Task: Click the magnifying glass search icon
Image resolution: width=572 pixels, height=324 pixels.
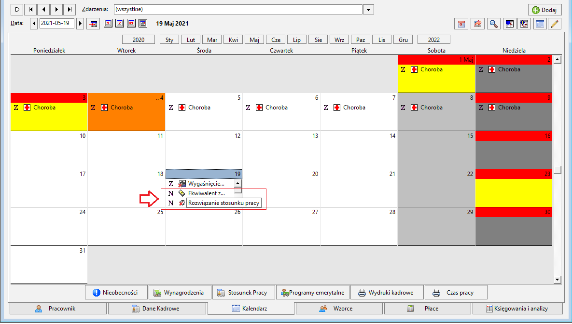Action: [493, 24]
